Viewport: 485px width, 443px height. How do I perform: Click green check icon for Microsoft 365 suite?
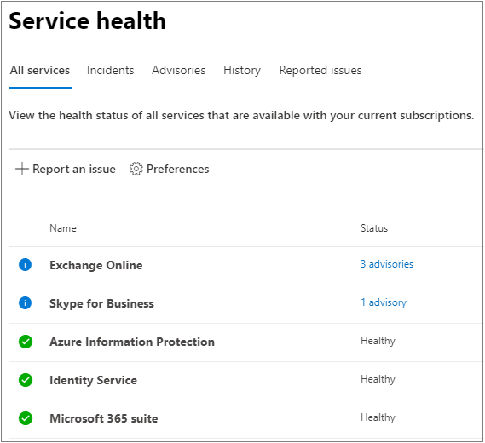pyautogui.click(x=26, y=418)
